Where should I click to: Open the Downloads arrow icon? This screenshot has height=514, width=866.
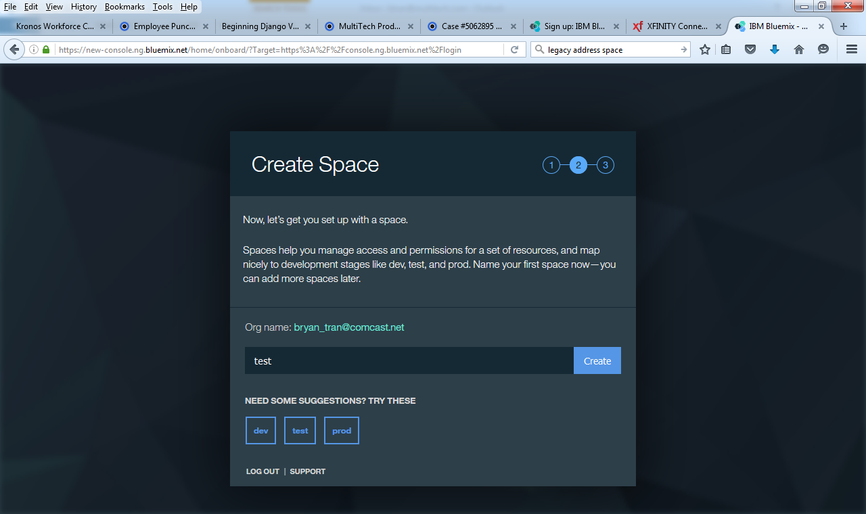click(x=775, y=49)
